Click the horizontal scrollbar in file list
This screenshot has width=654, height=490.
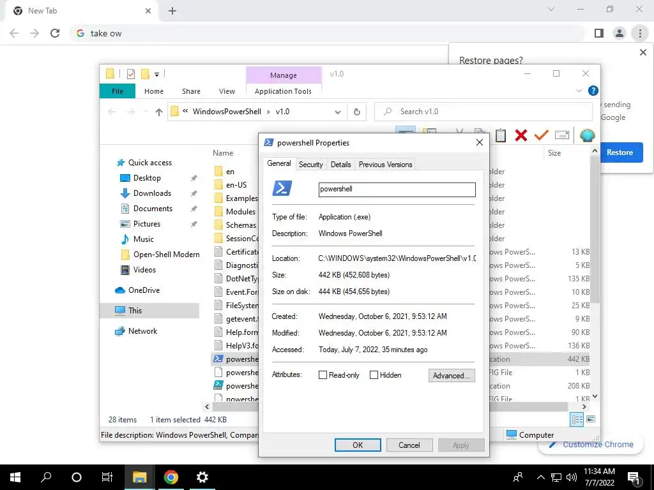click(x=390, y=406)
